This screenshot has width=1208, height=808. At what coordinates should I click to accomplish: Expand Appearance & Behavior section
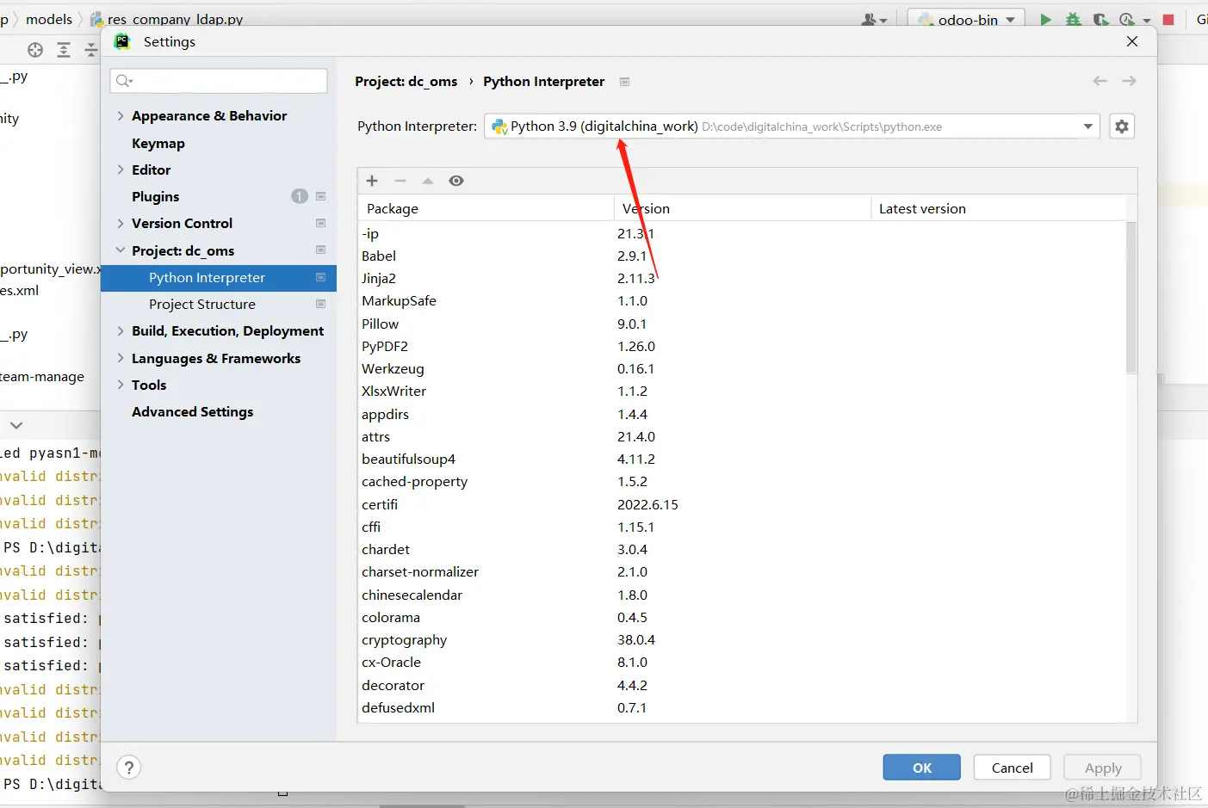(121, 115)
